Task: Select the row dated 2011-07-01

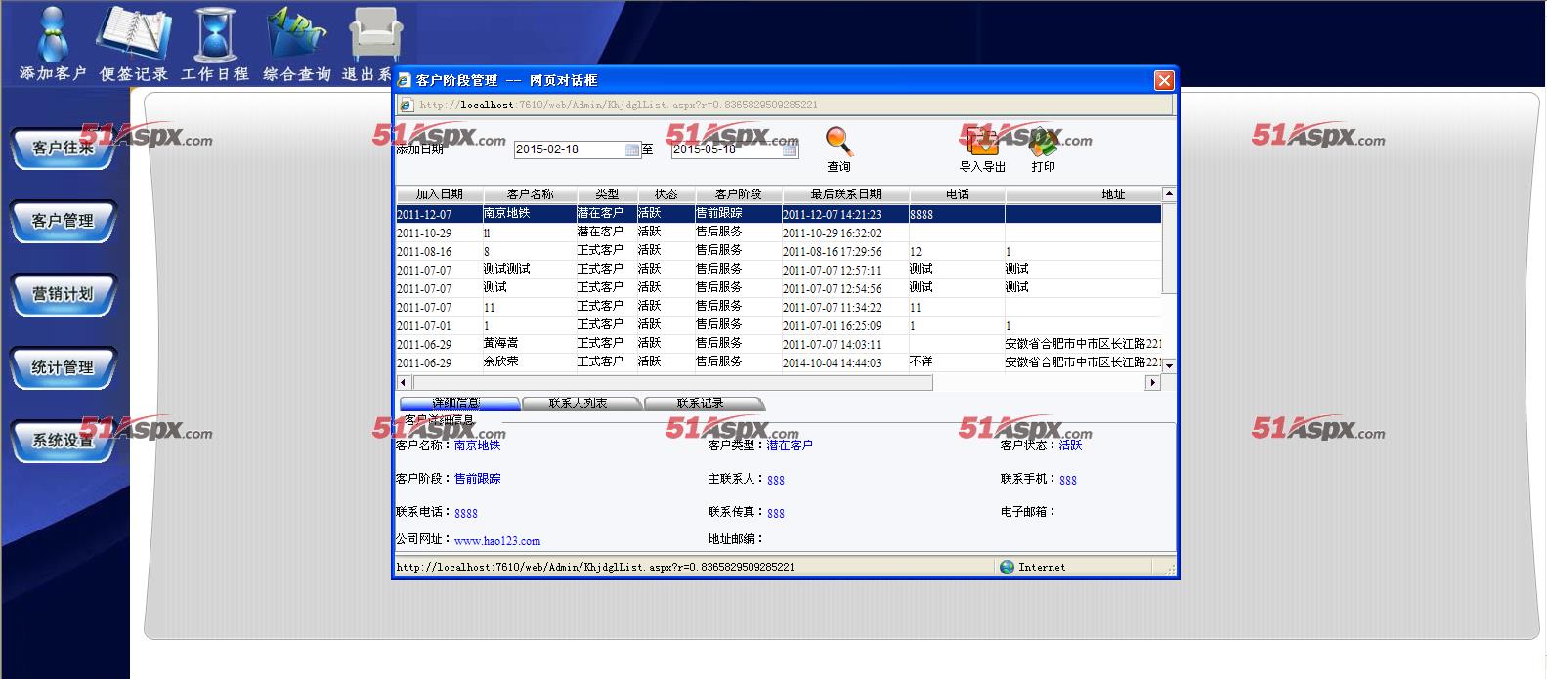Action: pos(778,325)
